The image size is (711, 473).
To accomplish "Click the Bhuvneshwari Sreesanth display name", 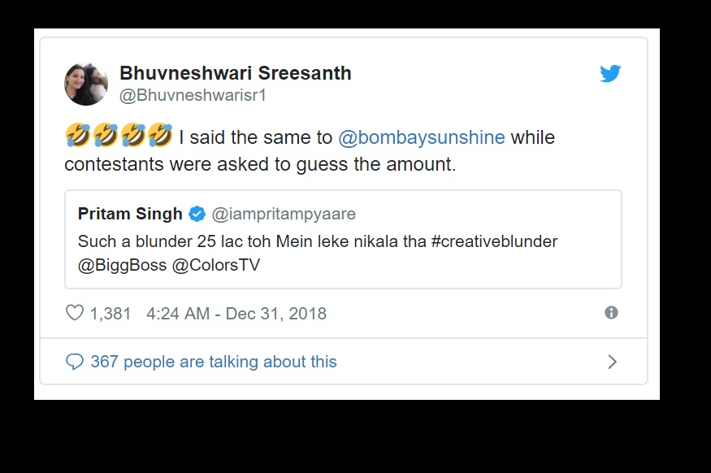I will pyautogui.click(x=236, y=73).
